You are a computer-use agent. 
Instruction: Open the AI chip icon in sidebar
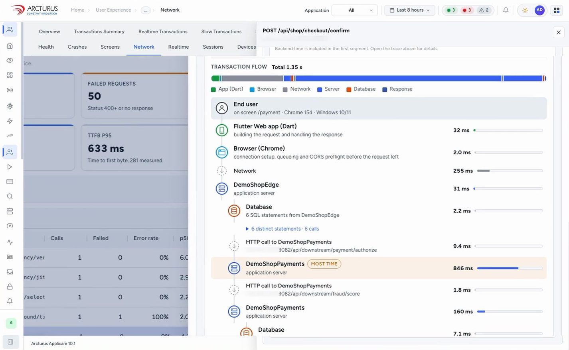pyautogui.click(x=10, y=106)
